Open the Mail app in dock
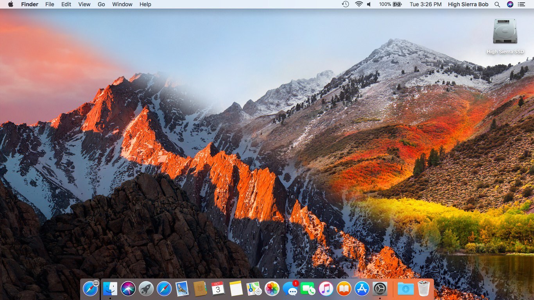This screenshot has height=300, width=534. pos(182,289)
